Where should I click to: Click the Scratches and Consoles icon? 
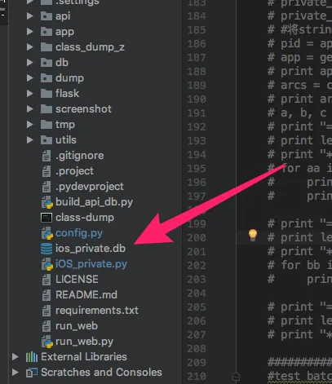tap(32, 373)
